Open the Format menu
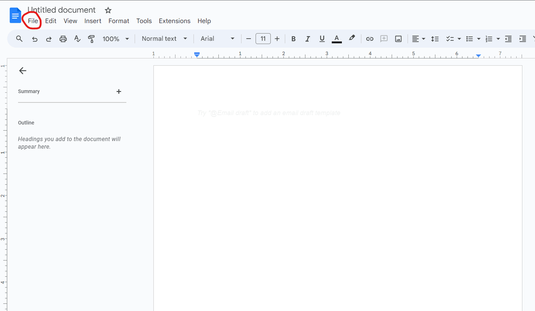 pos(119,21)
